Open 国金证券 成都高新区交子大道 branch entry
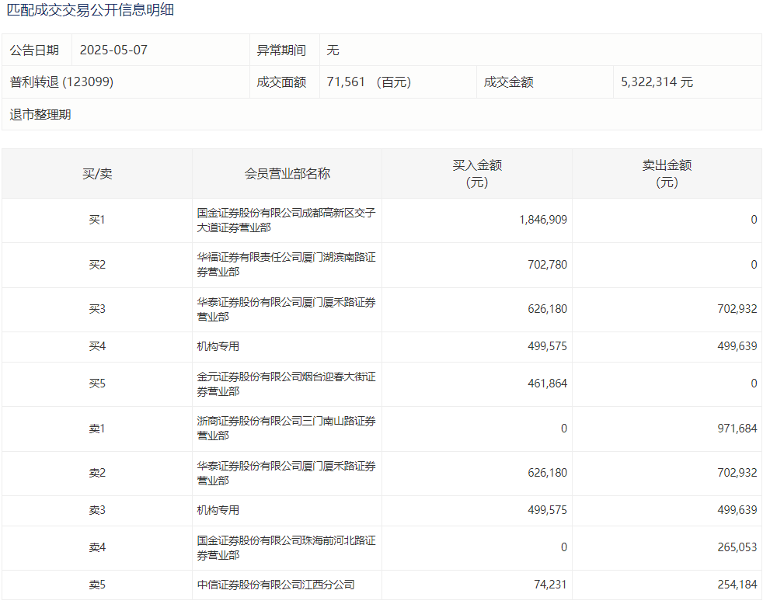 coord(286,220)
